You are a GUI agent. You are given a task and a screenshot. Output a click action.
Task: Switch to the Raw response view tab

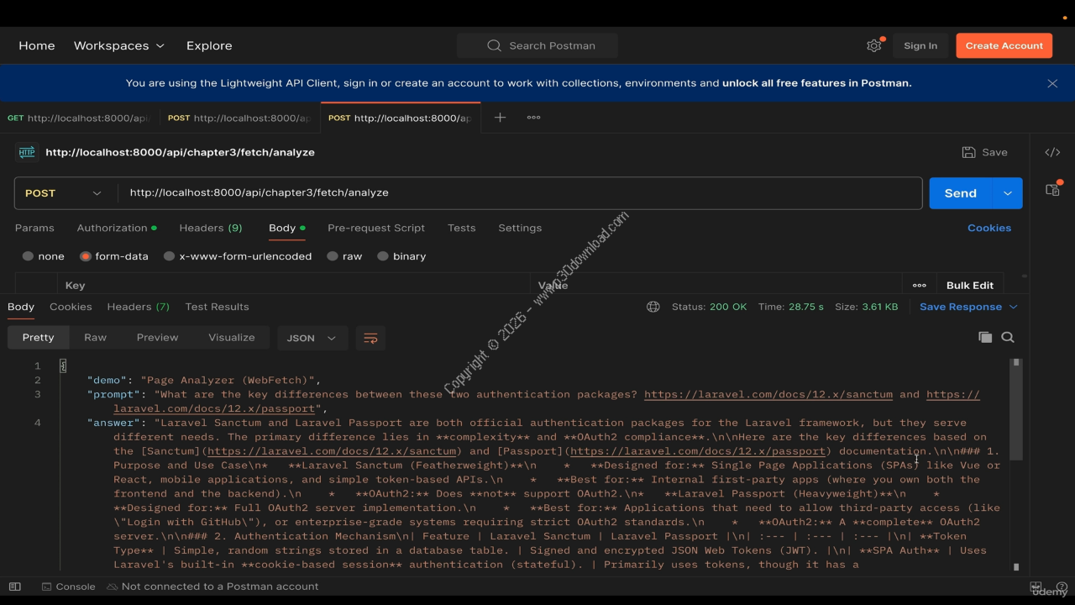tap(95, 337)
